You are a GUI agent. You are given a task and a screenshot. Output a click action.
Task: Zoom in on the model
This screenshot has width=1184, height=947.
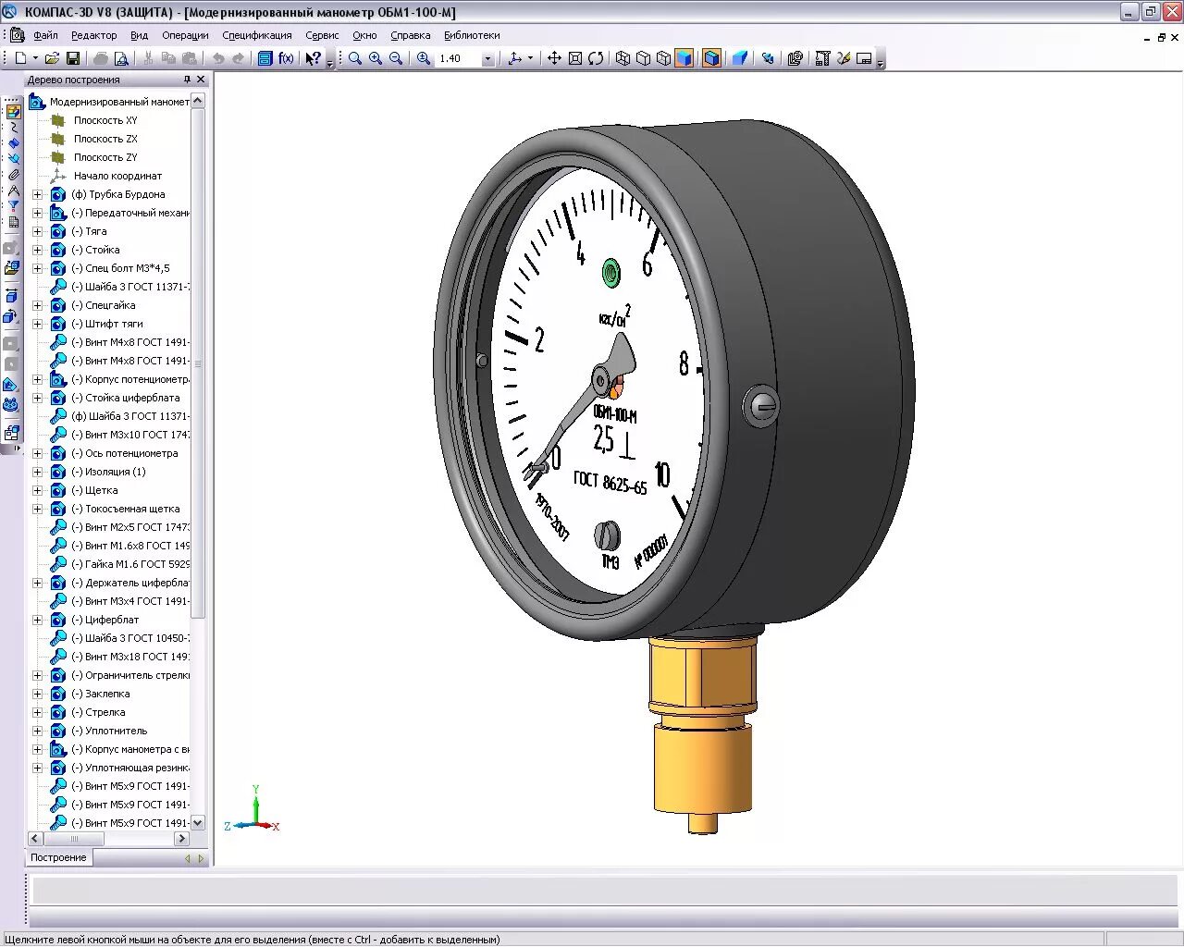(x=376, y=58)
